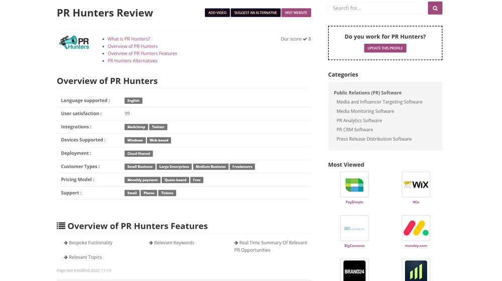Click the Web-based device tag

click(159, 140)
